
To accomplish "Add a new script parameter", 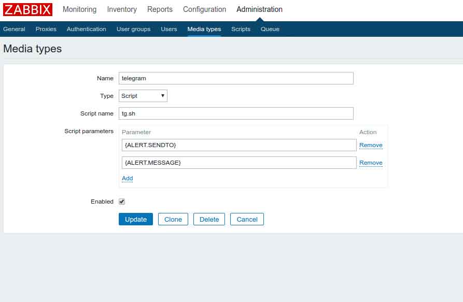I will tap(127, 178).
